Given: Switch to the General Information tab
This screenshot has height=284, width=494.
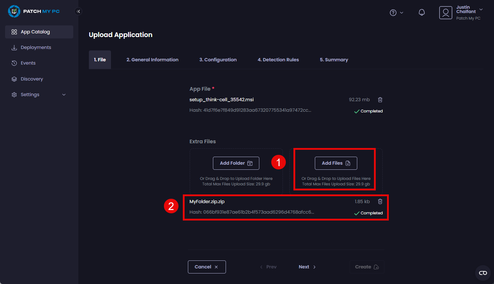Looking at the screenshot, I should coord(152,60).
